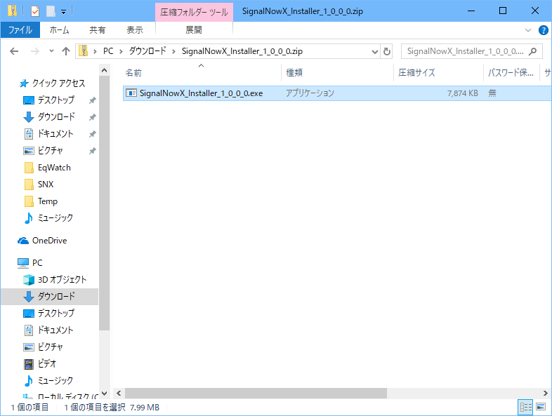Viewport: 552px width, 416px height.
Task: Open the ホーム ribbon tab
Action: click(59, 30)
